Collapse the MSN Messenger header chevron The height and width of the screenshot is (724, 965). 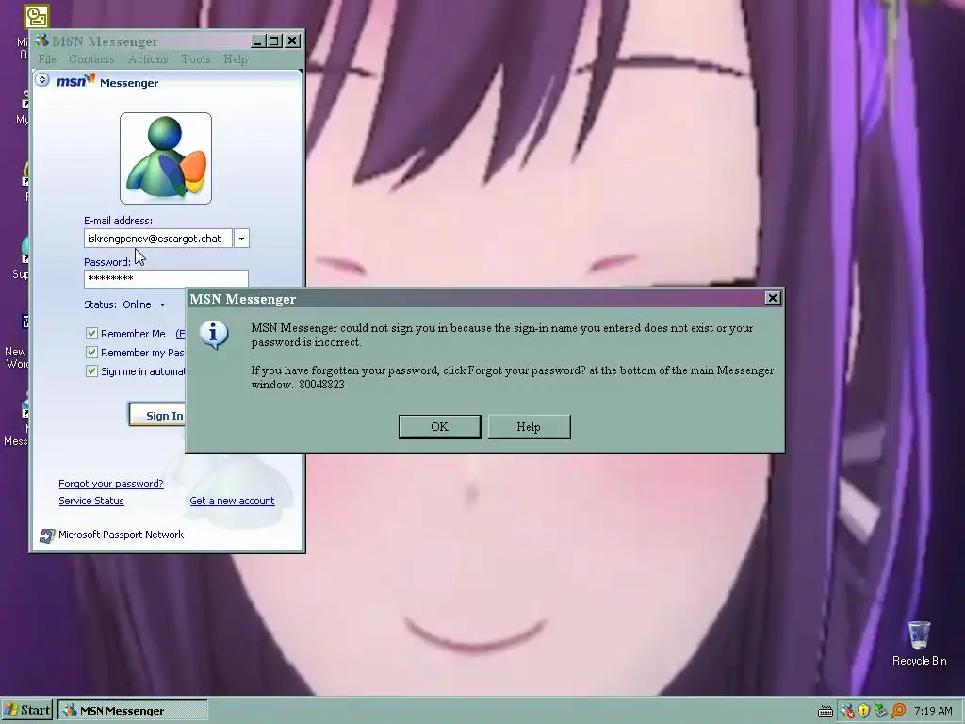(42, 80)
